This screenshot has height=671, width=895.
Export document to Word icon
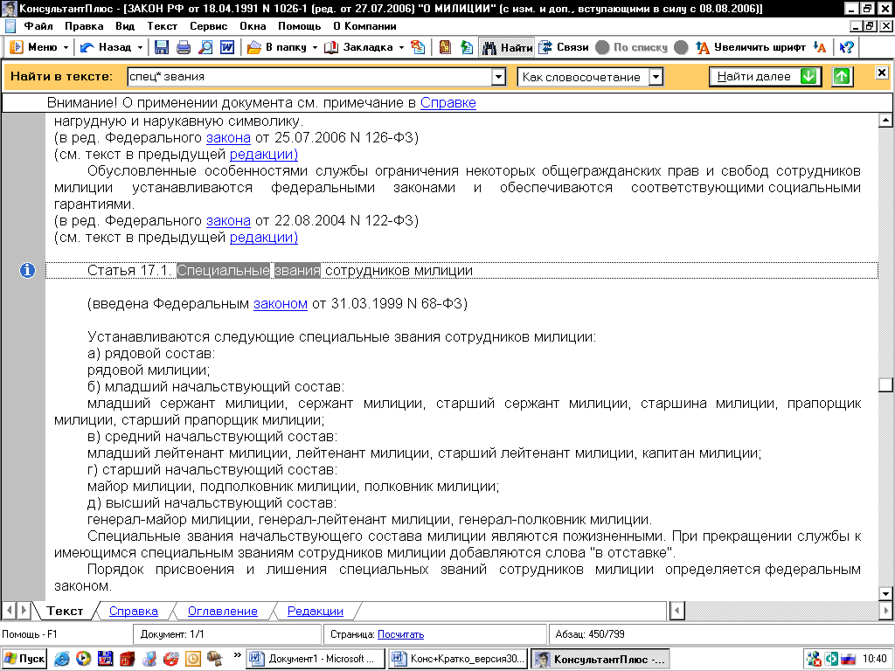[227, 47]
